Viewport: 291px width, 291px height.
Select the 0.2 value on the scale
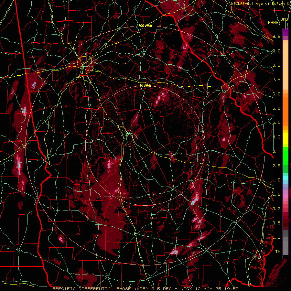click(276, 209)
